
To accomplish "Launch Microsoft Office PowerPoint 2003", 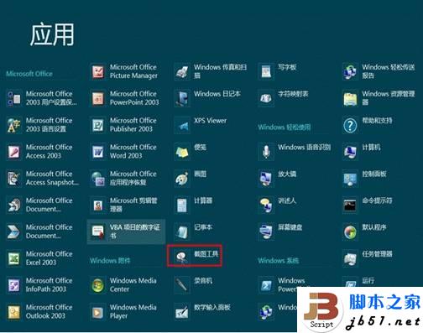I will [98, 98].
